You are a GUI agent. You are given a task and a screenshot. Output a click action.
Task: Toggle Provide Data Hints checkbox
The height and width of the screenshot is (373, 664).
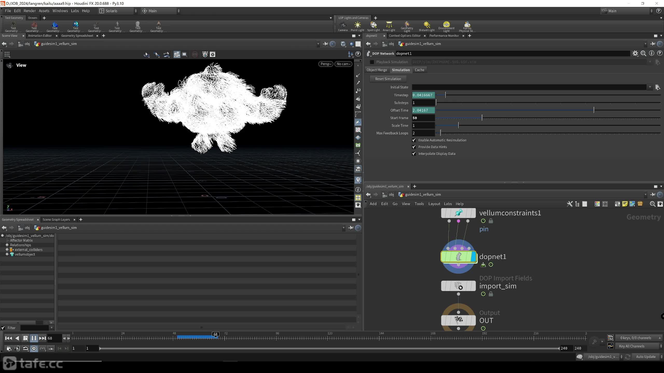[414, 147]
